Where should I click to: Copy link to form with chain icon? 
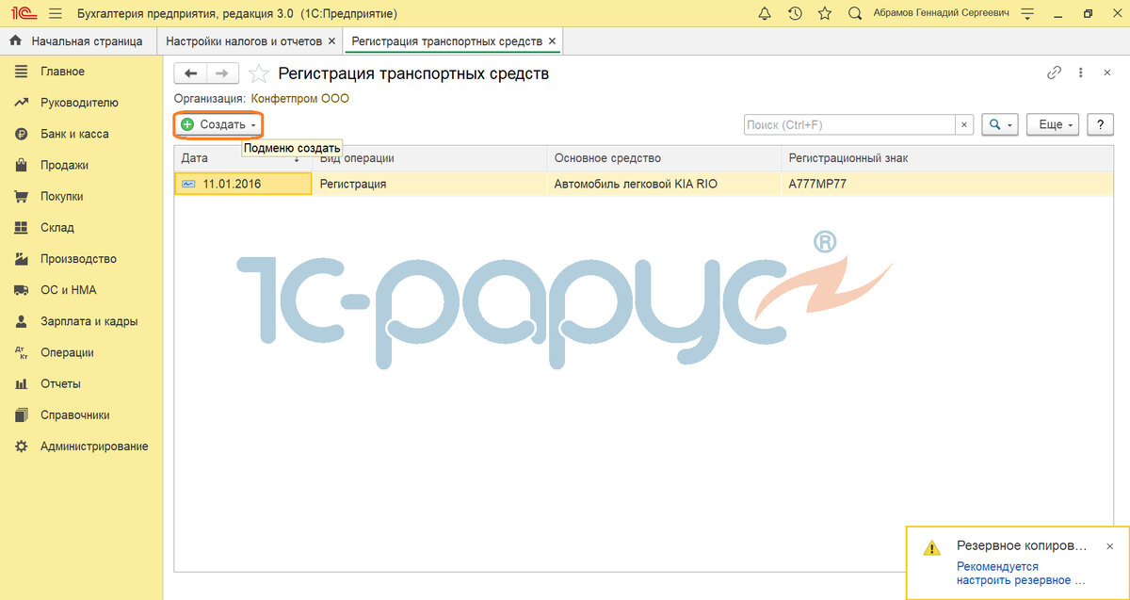pyautogui.click(x=1055, y=73)
